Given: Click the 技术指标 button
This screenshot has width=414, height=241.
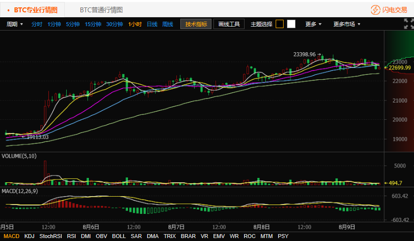Looking at the screenshot, I should (x=196, y=24).
